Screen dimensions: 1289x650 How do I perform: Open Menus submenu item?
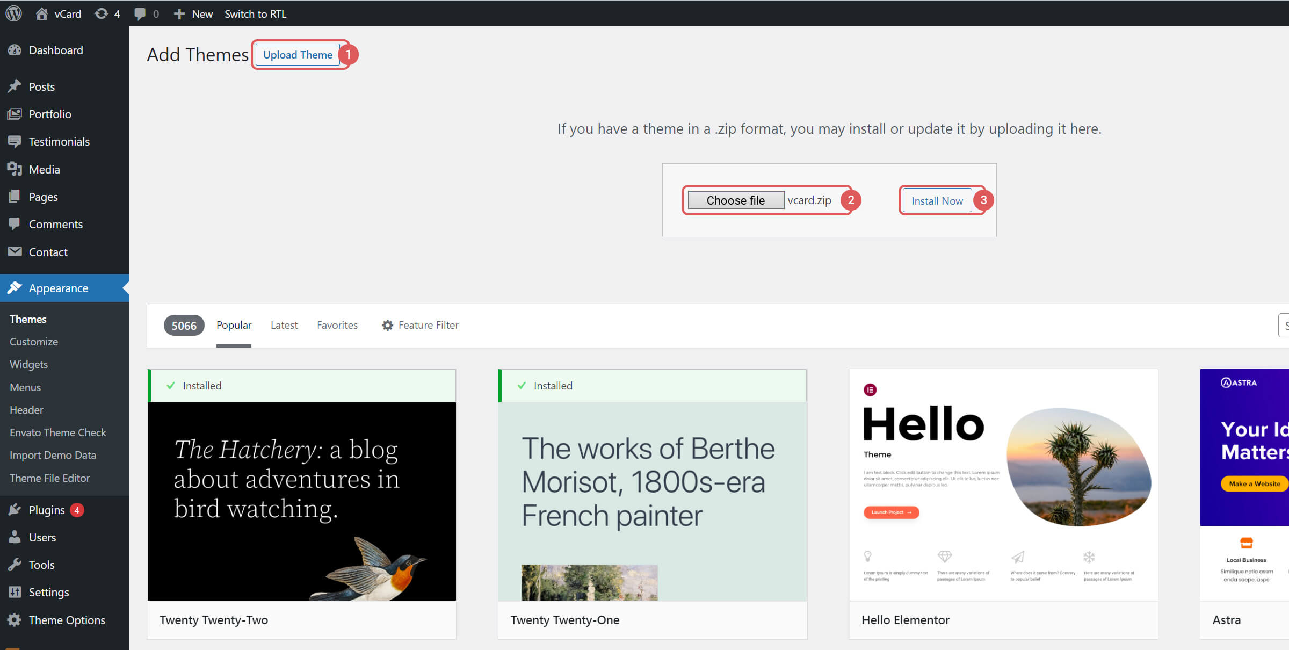click(25, 387)
